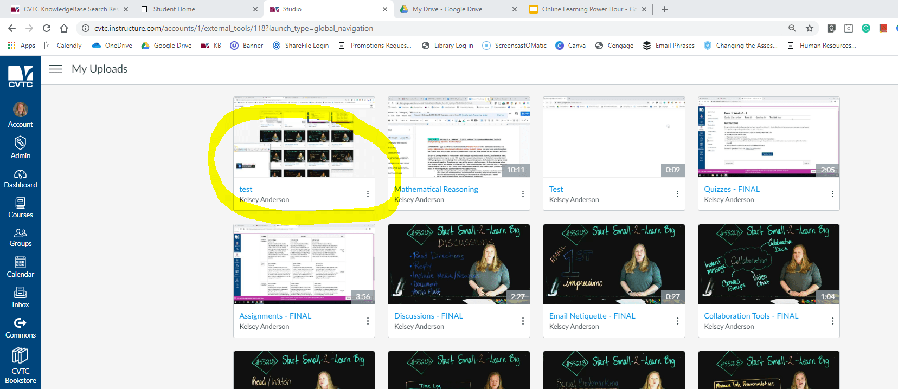Open the Calendly bookmark
This screenshot has width=898, height=389.
click(x=63, y=46)
